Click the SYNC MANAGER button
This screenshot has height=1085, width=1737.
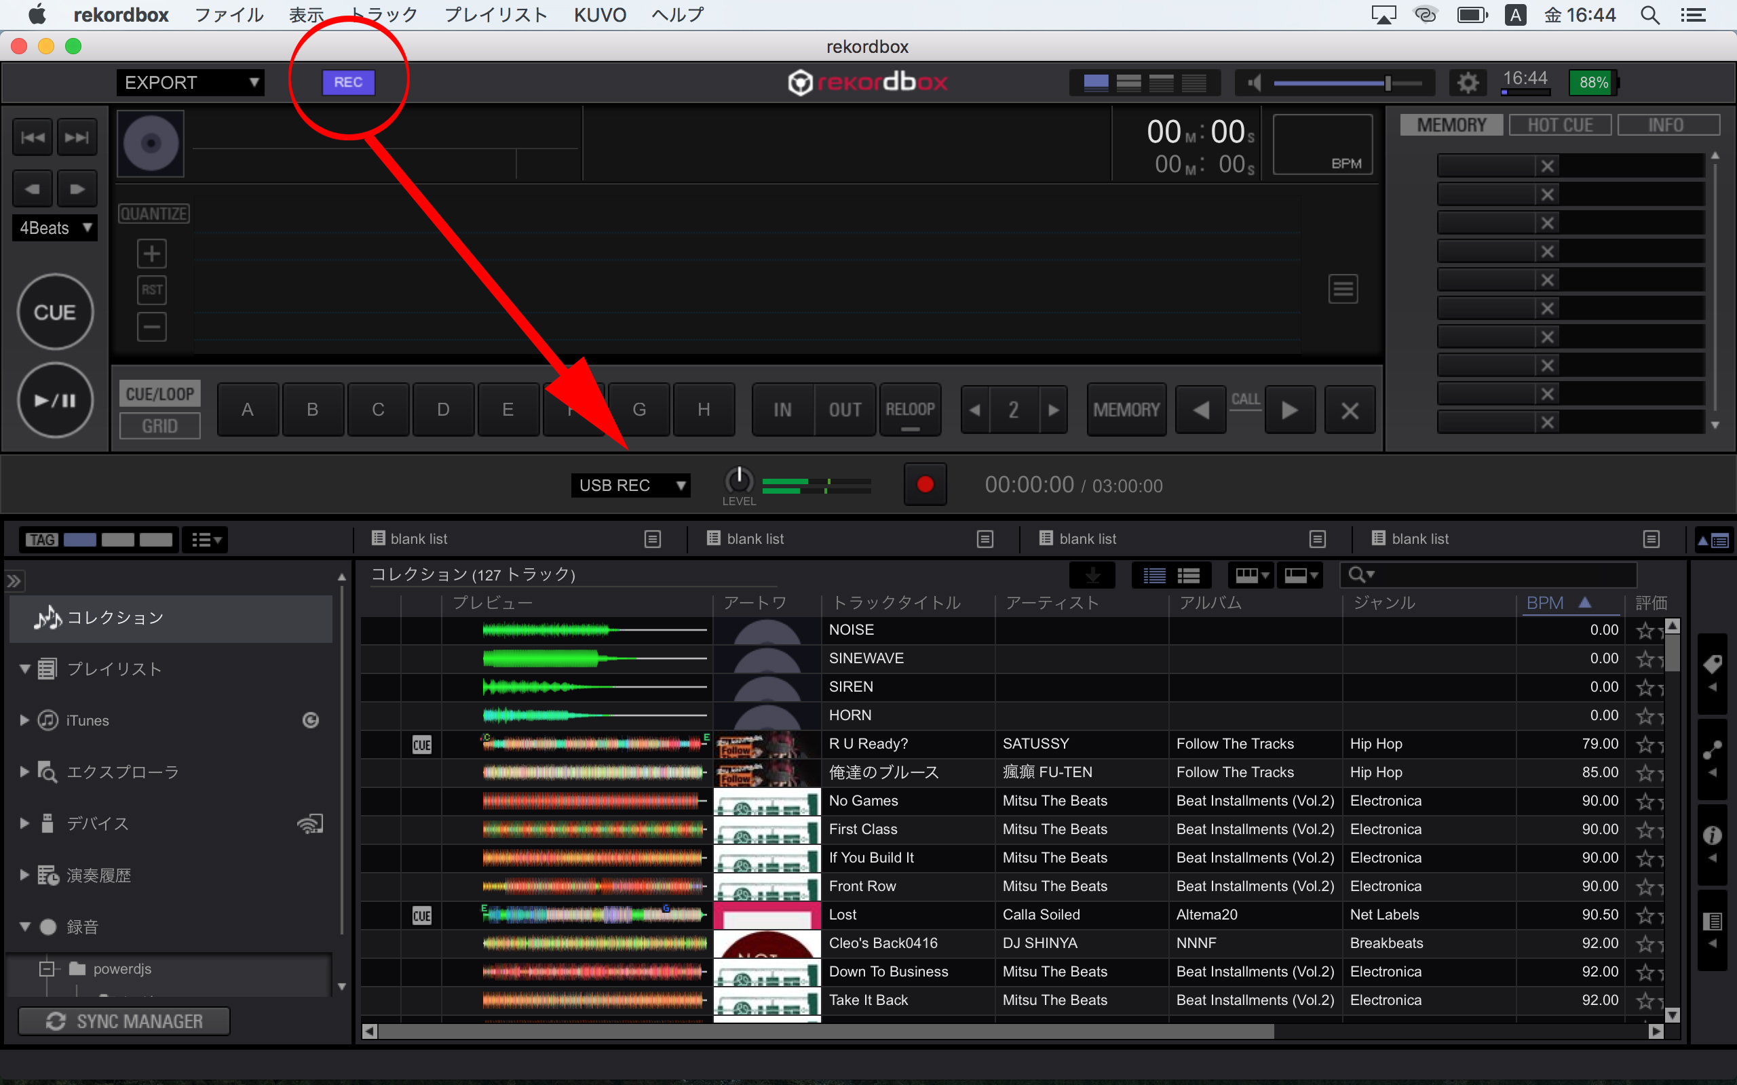(x=124, y=1021)
